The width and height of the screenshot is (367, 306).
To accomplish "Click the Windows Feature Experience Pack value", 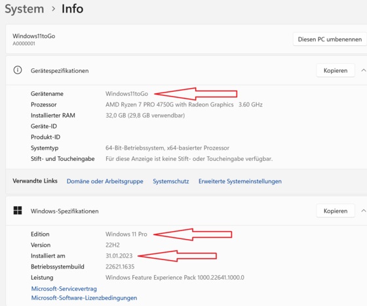I will [174, 278].
